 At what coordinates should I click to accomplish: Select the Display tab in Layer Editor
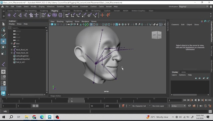pos(175,72)
